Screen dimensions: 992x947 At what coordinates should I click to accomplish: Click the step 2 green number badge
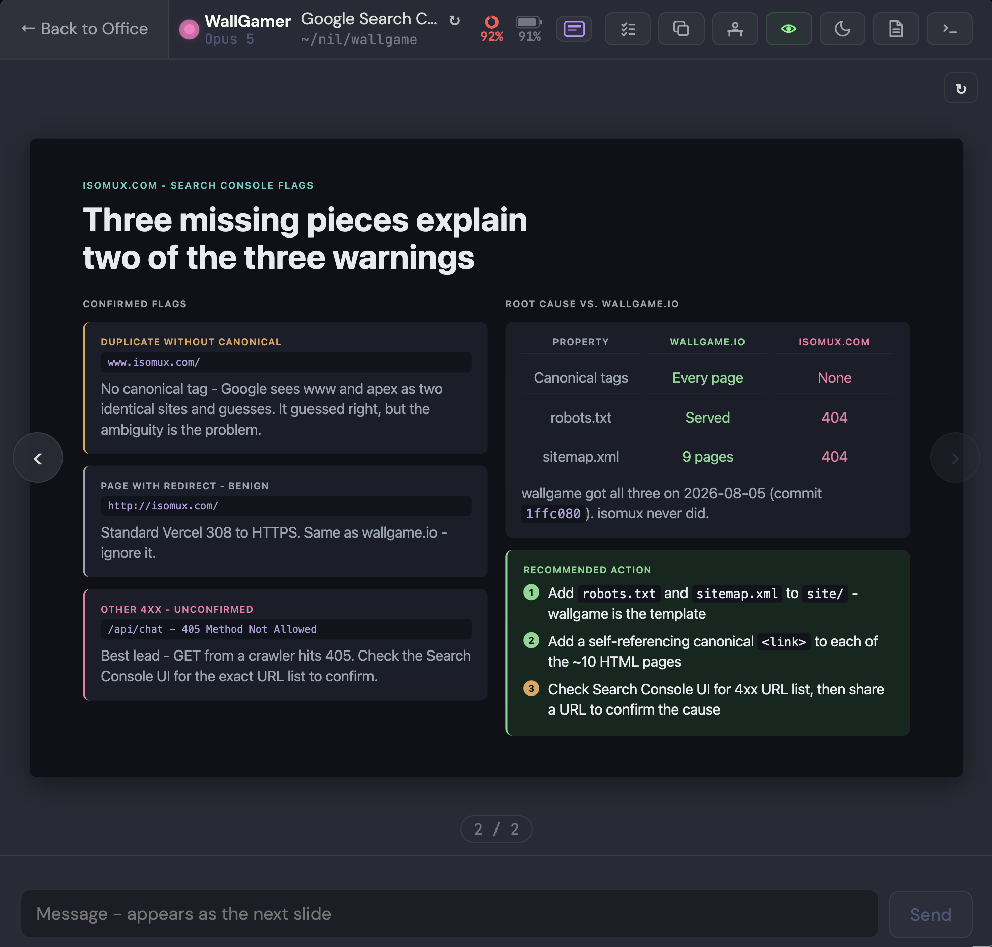531,640
